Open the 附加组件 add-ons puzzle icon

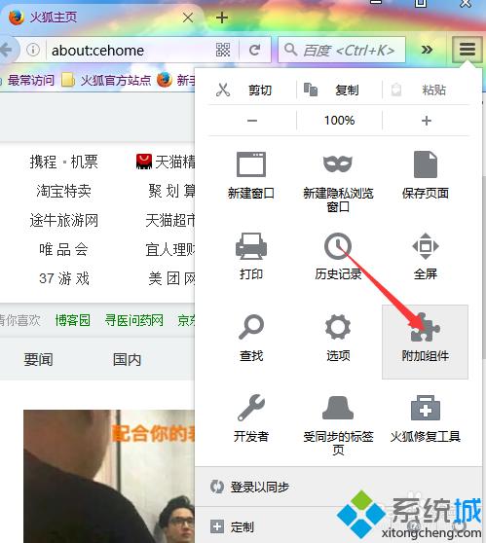(425, 328)
